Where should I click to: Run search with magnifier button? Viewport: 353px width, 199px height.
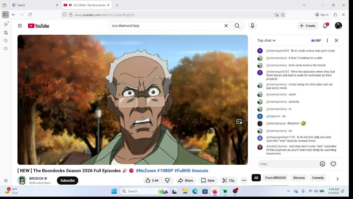(237, 26)
